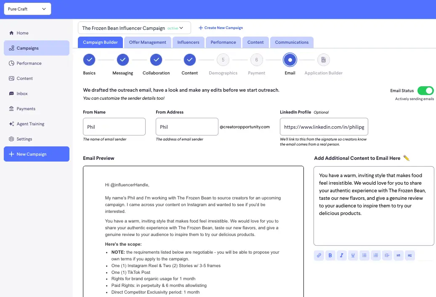Toggle underline formatting in the editor
This screenshot has height=297, width=436.
353,255
